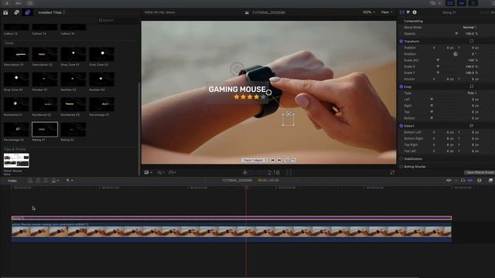
Task: Click the Opacity 100.0 % value
Action: point(472,34)
